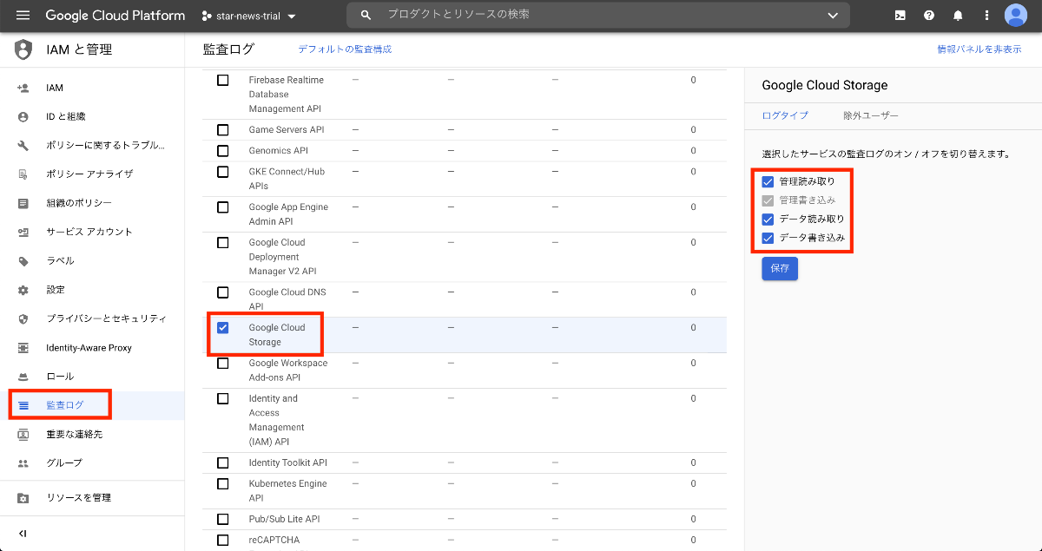
Task: Toggle the 管理読み取り checkbox
Action: 768,182
